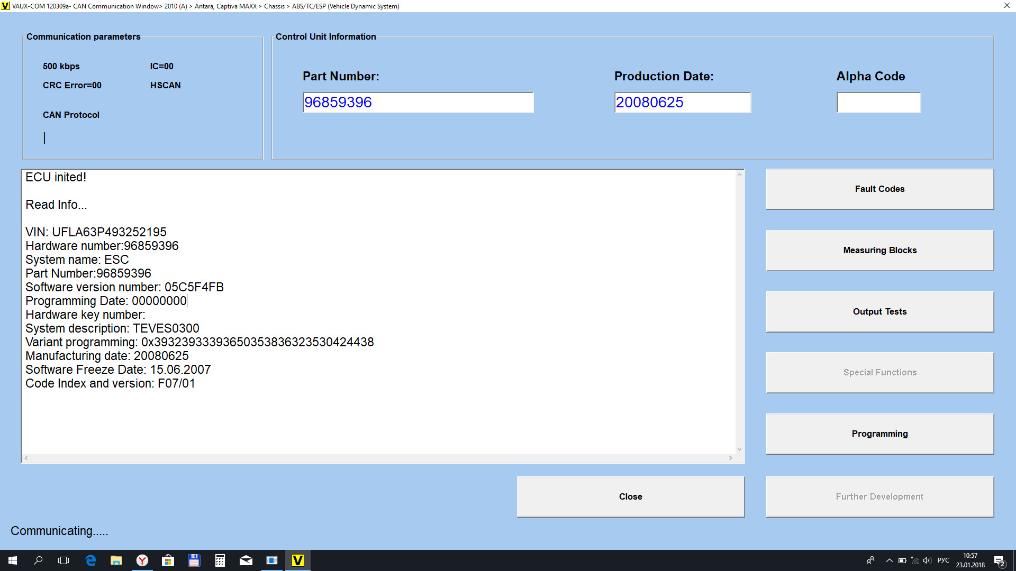Open the floppy disk save app icon
The image size is (1016, 571).
click(x=194, y=560)
